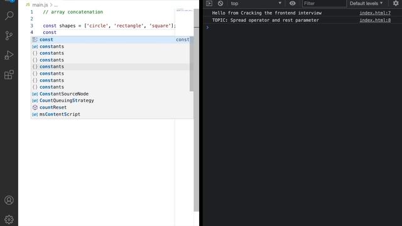Click the editor vertical scrollbar
This screenshot has width=402, height=226.
click(196, 110)
